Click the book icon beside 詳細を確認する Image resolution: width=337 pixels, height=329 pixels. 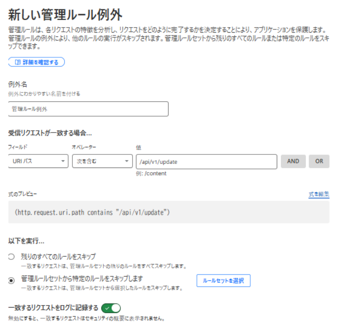coord(17,62)
